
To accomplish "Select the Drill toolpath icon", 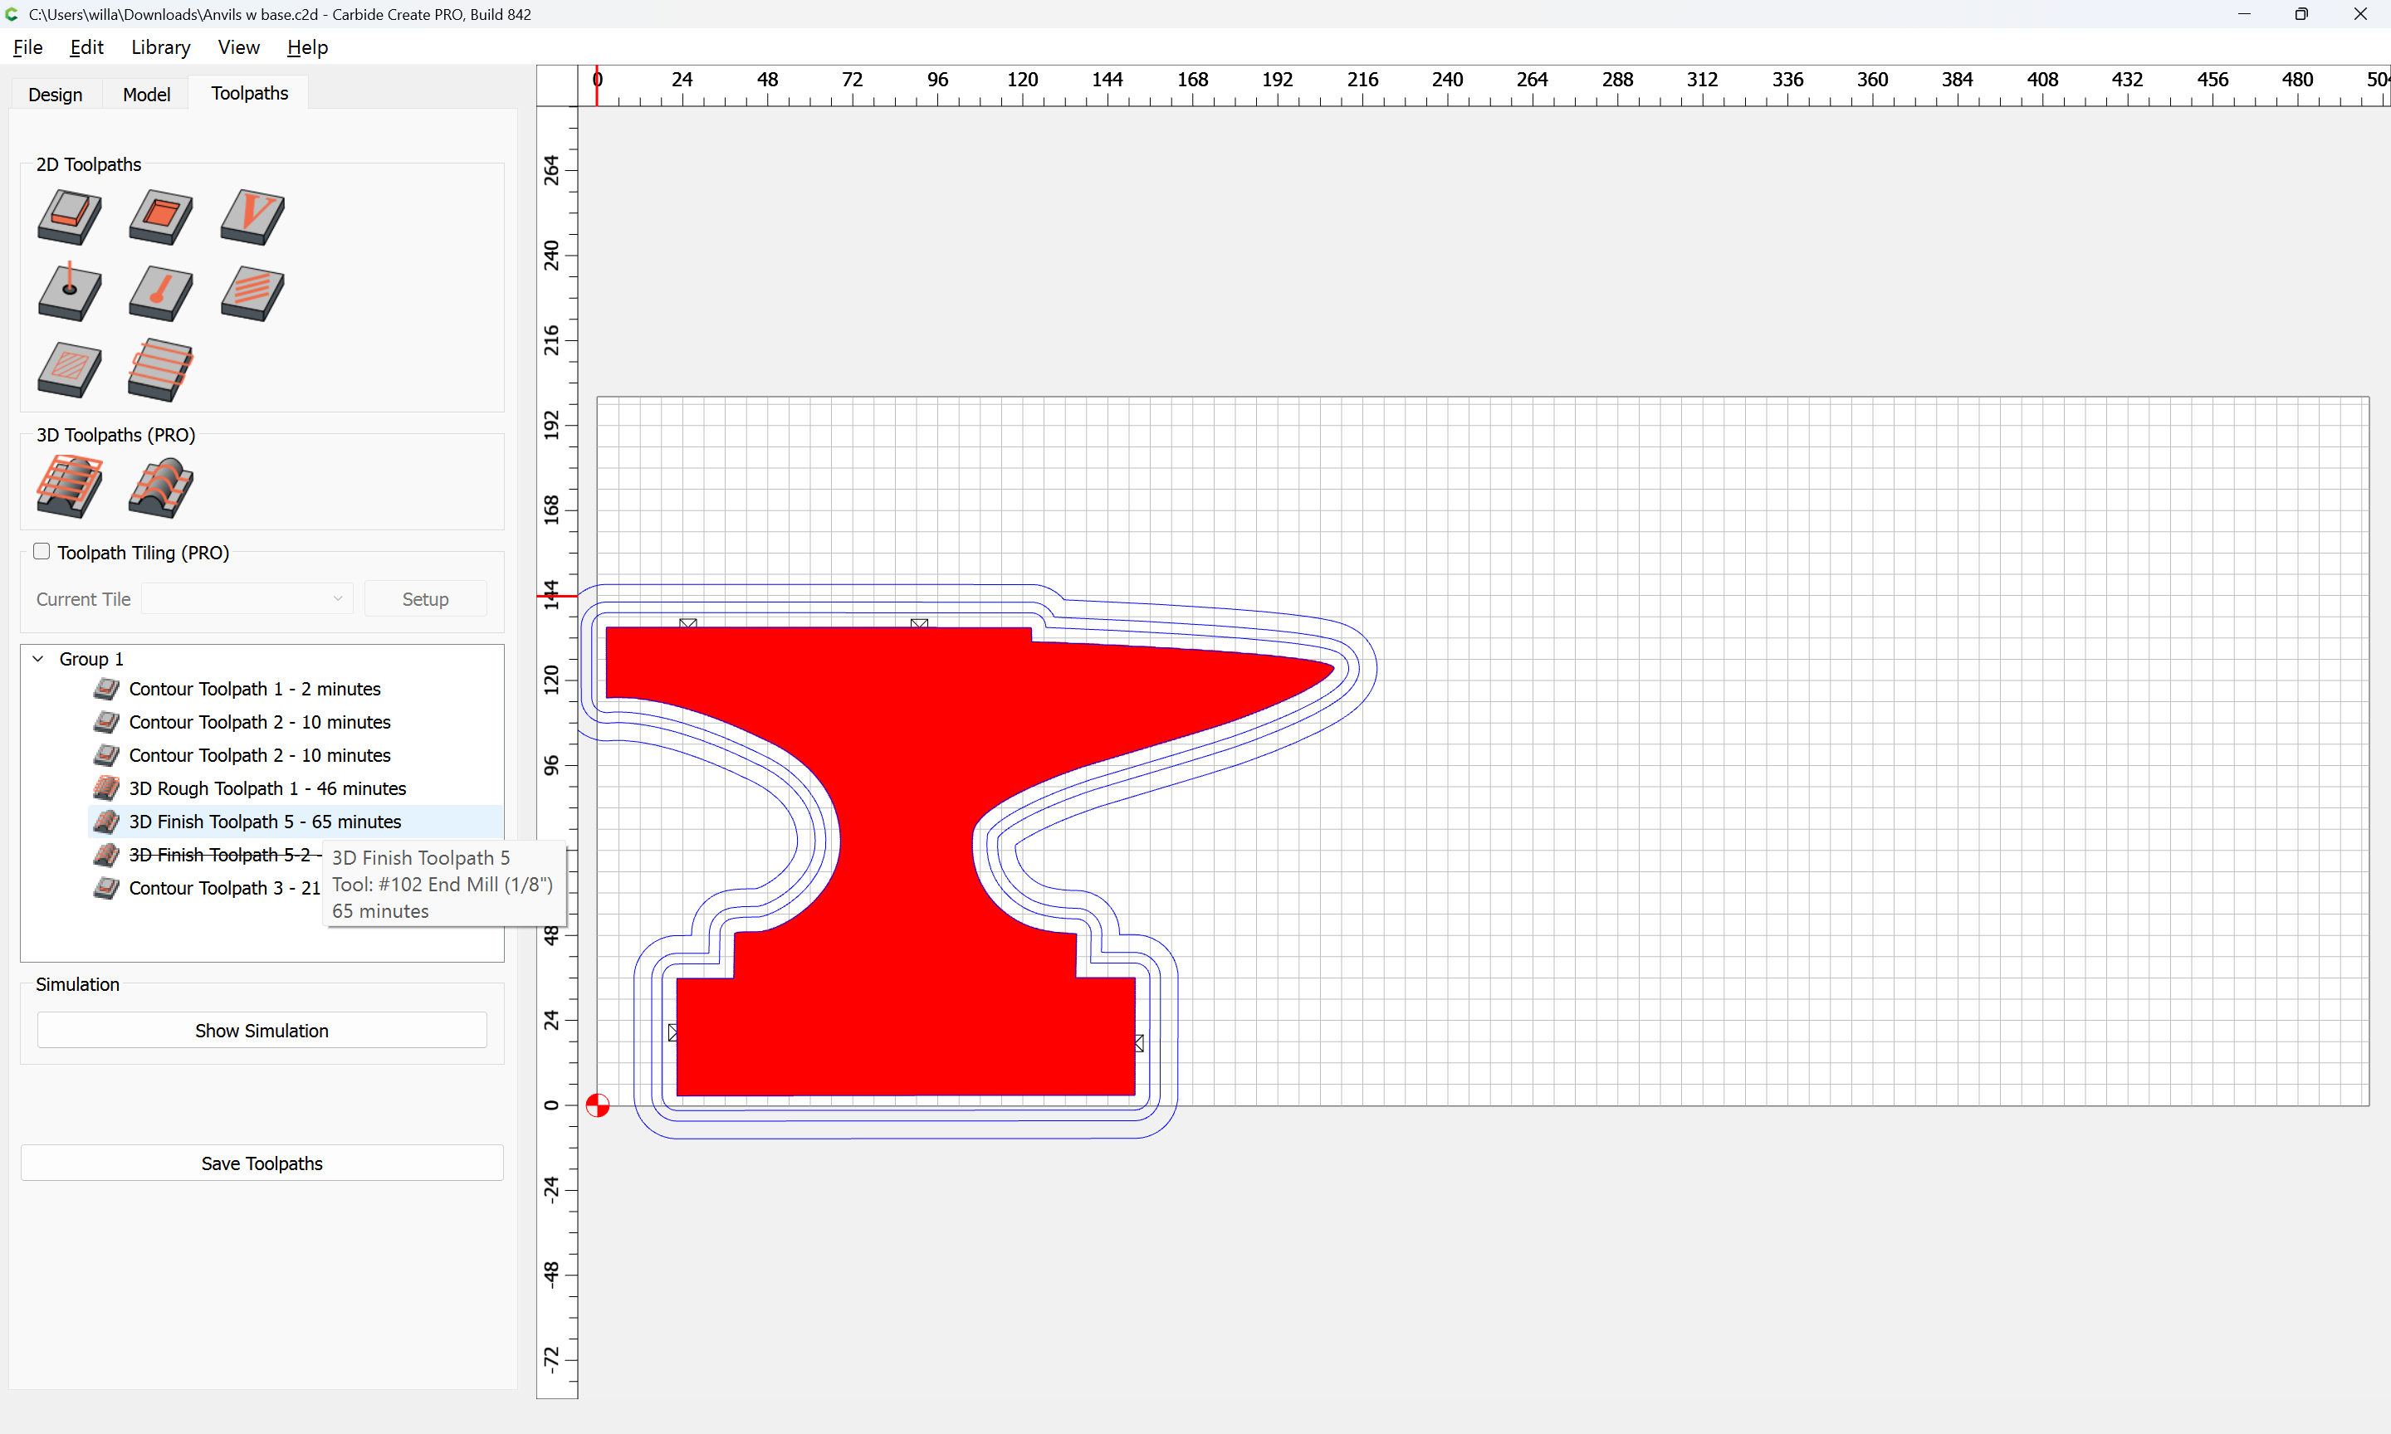I will click(69, 293).
